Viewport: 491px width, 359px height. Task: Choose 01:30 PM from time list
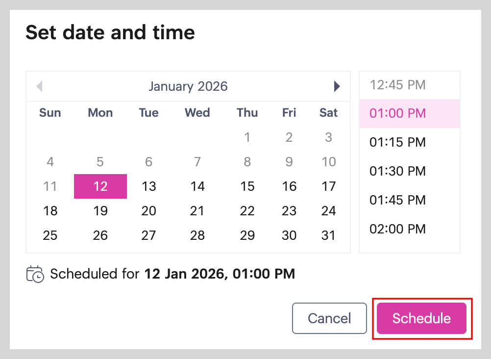click(397, 171)
